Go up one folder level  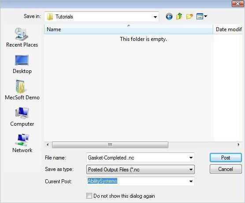click(179, 16)
